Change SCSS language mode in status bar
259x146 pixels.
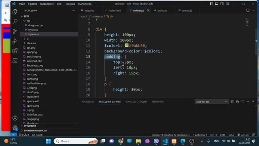click(231, 135)
